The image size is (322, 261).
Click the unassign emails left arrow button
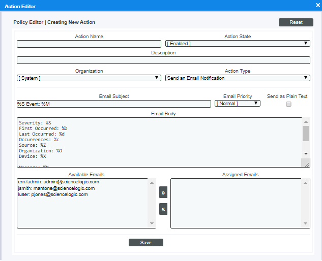click(163, 209)
